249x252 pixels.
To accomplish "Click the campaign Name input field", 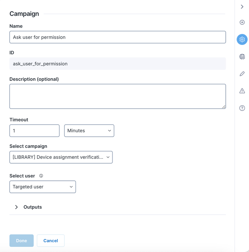I will point(117,37).
